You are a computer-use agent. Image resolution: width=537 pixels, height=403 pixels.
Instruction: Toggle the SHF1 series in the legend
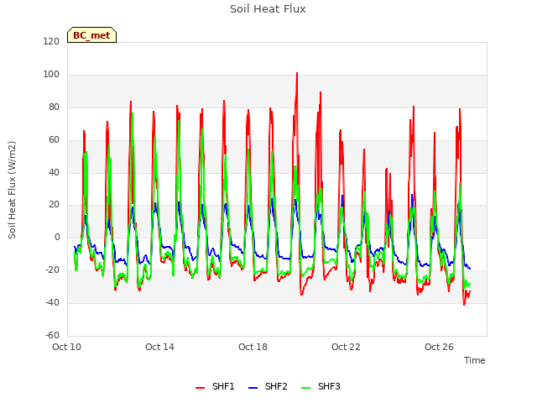[x=215, y=386]
